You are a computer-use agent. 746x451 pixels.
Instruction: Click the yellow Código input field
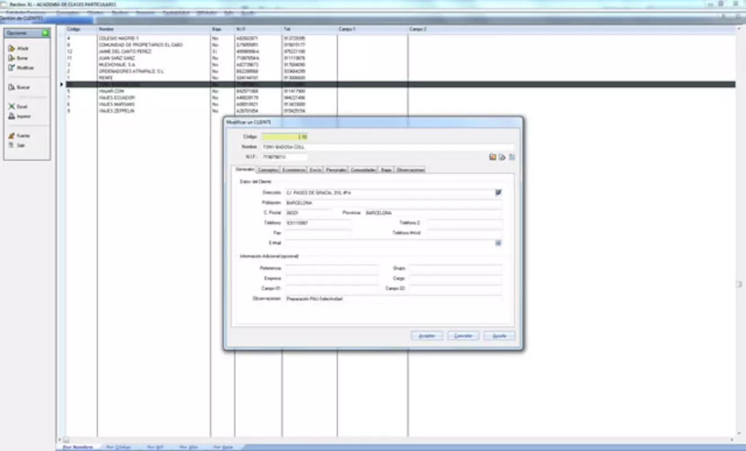(284, 136)
